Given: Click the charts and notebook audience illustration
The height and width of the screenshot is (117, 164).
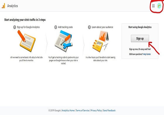Looking at the screenshot, I should click(x=100, y=41).
